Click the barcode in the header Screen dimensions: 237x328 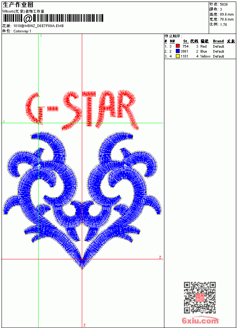pos(53,18)
